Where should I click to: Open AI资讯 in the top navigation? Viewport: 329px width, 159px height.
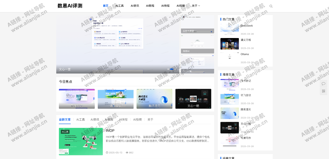click(x=135, y=6)
